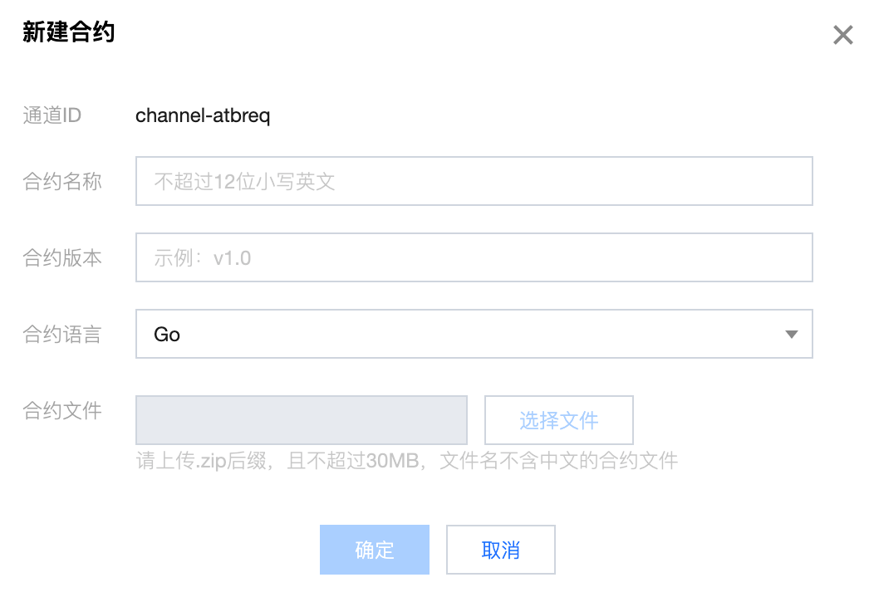
Task: Click the 合约语言 field label
Action: coord(62,335)
